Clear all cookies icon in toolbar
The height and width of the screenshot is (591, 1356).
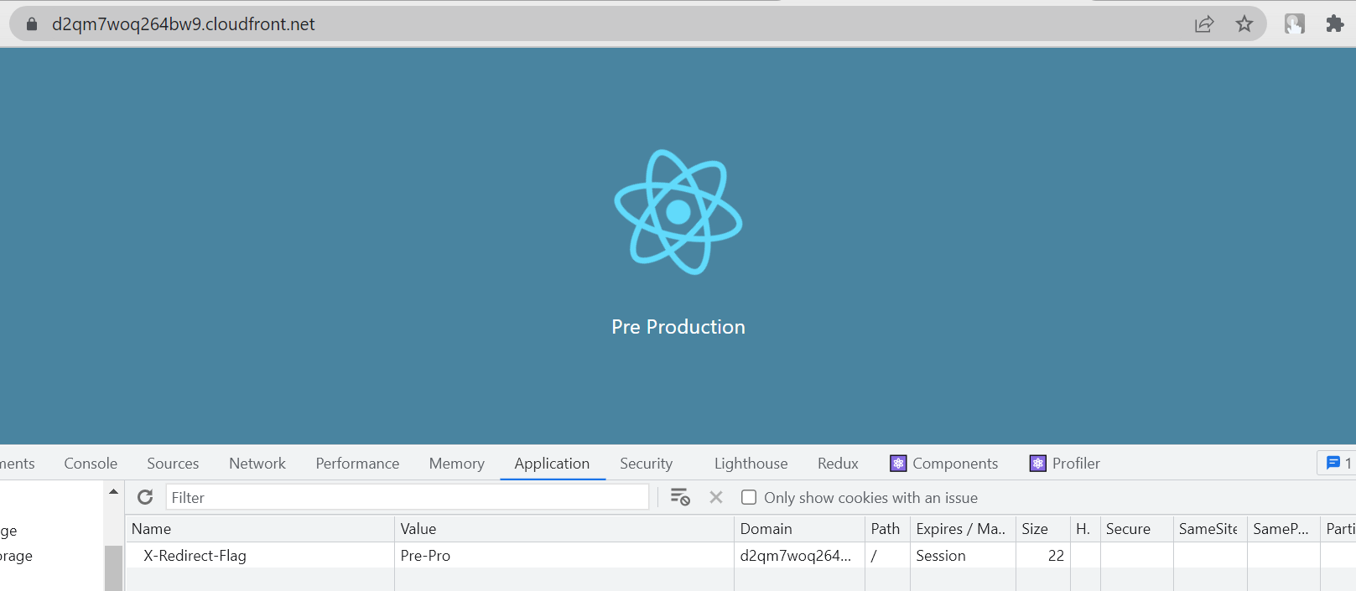[x=680, y=497]
